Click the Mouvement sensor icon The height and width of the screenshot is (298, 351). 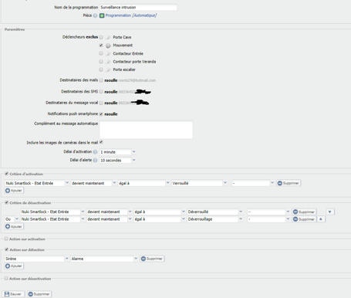click(108, 46)
